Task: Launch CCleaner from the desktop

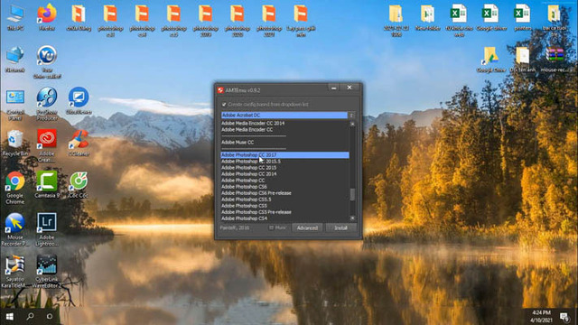Action: coord(79,143)
